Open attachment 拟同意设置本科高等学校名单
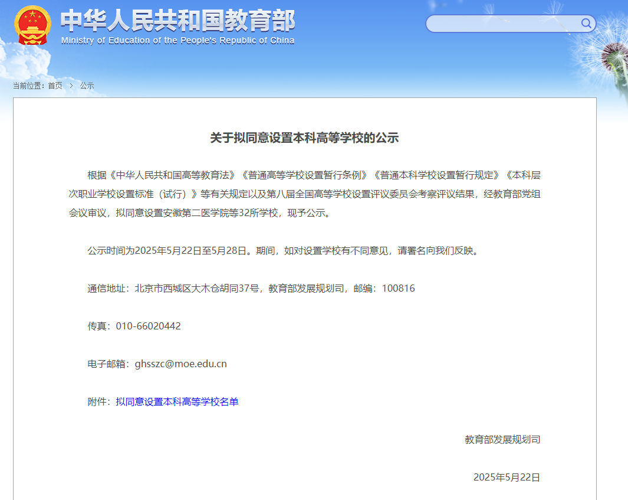The width and height of the screenshot is (628, 500). [177, 402]
